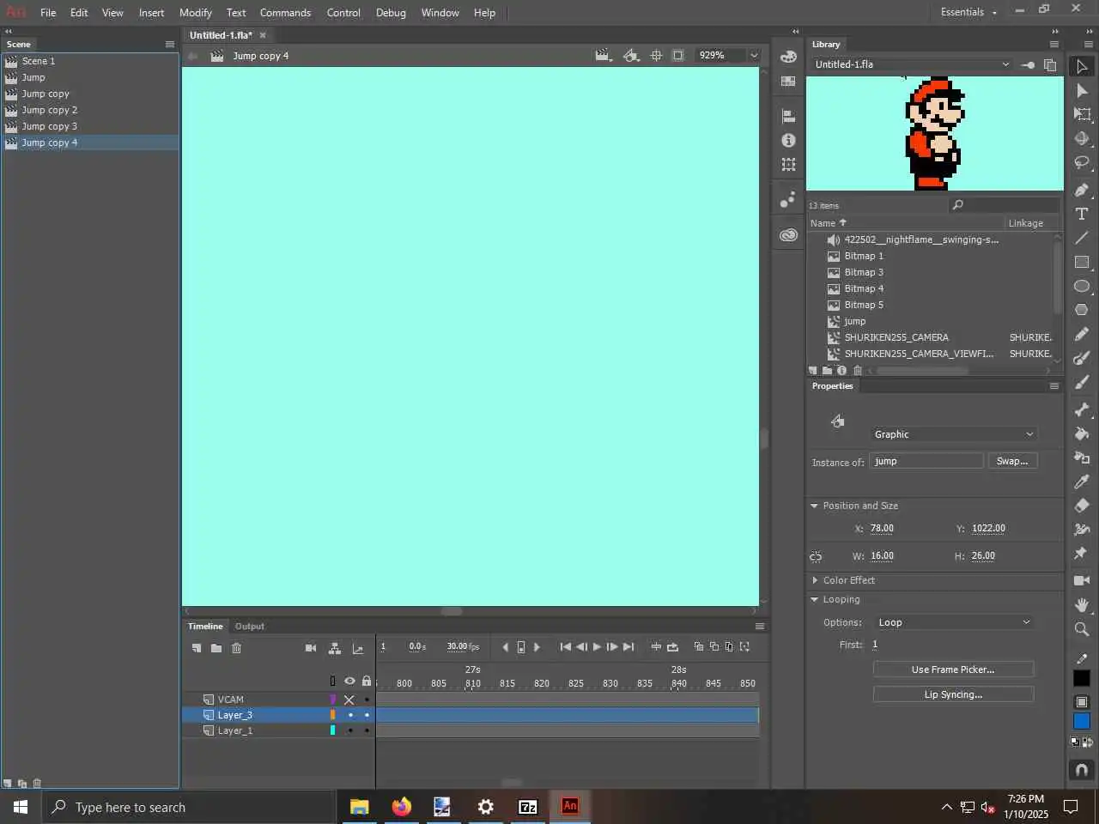
Task: Click the orange Layer_3 outline color swatch
Action: (x=332, y=715)
